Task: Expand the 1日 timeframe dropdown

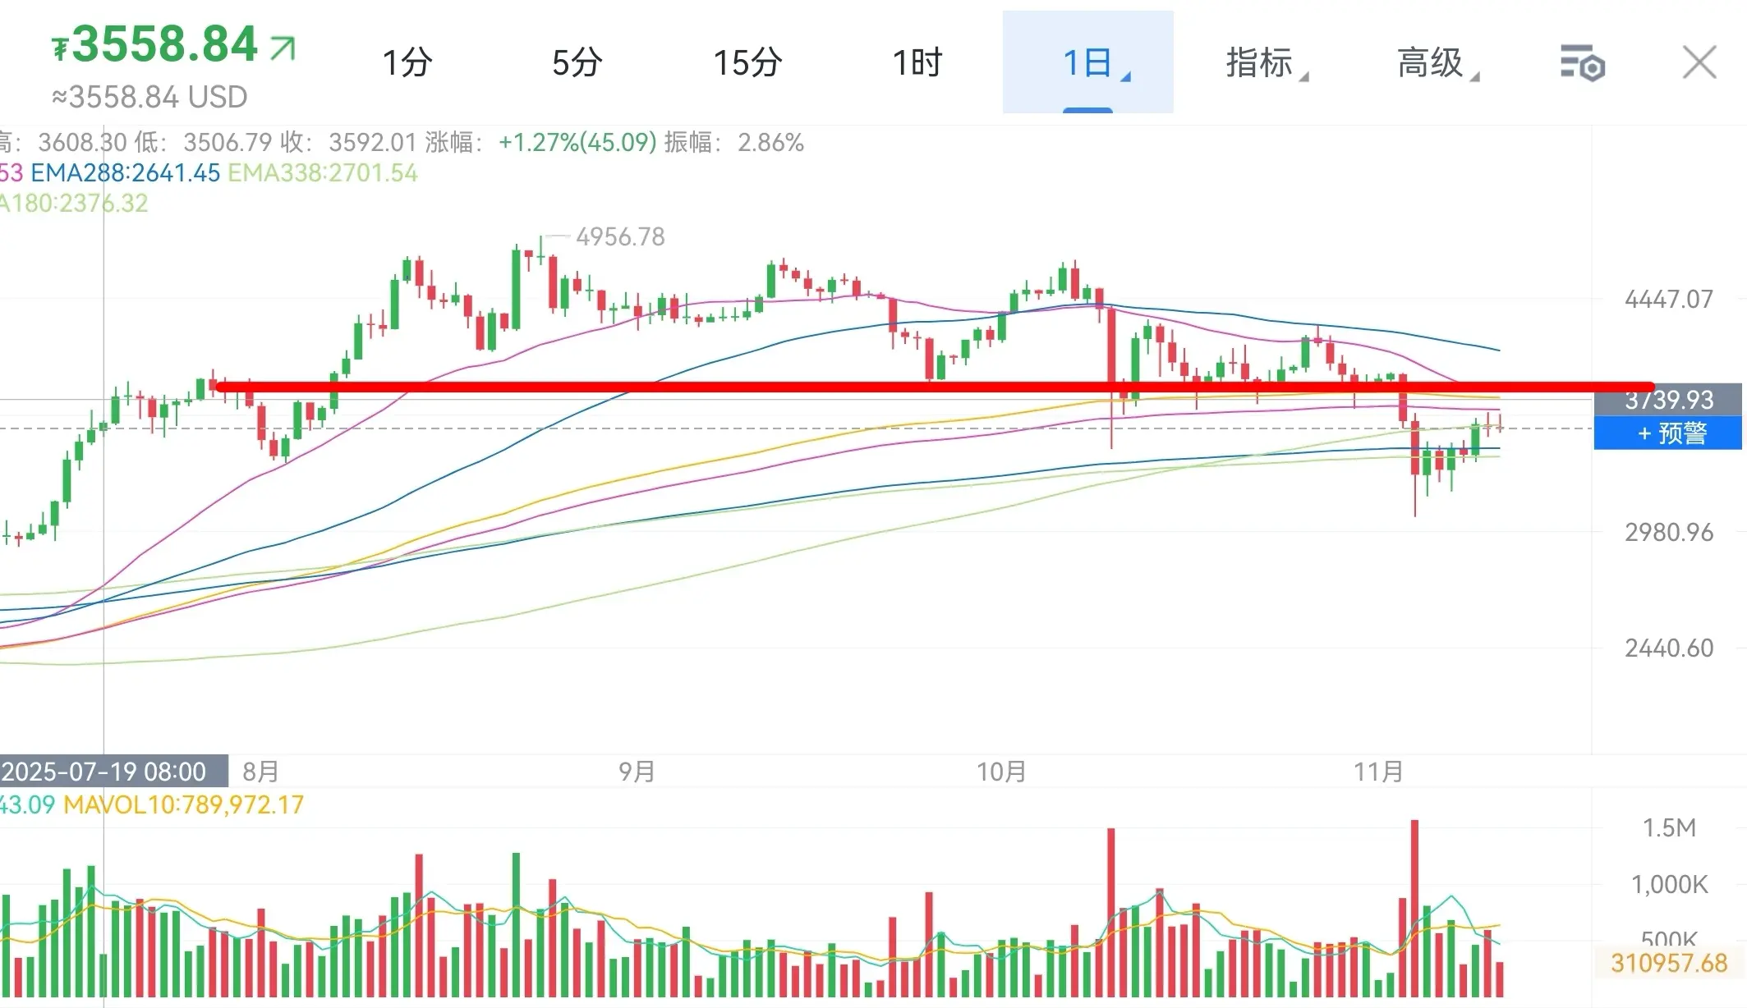Action: point(1087,62)
